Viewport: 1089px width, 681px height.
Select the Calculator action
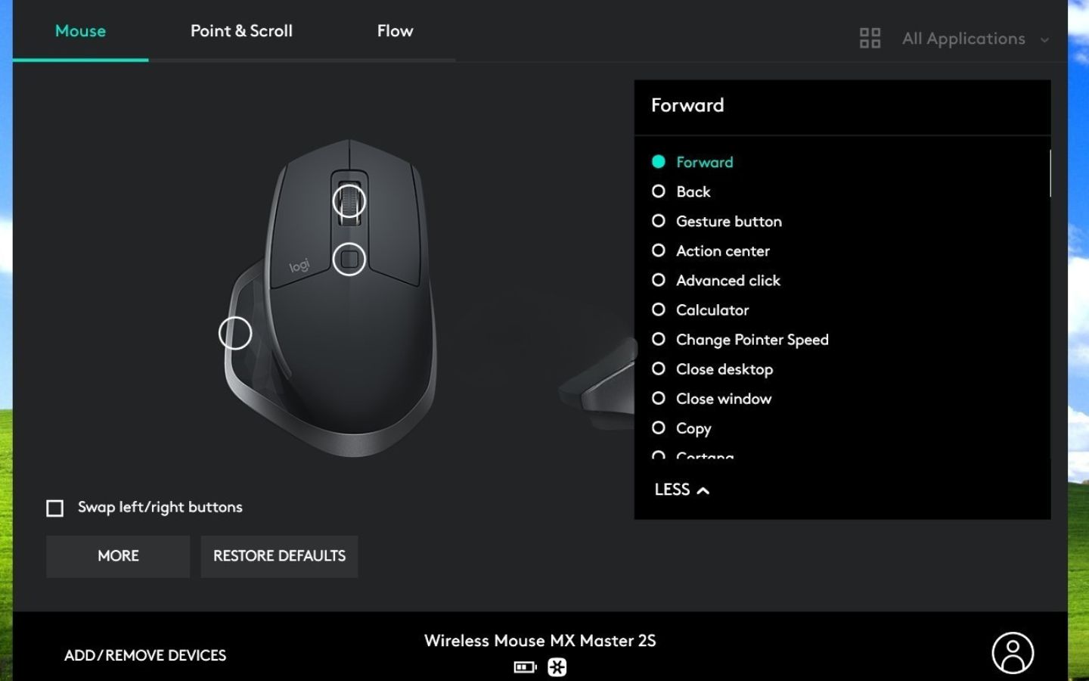(712, 309)
